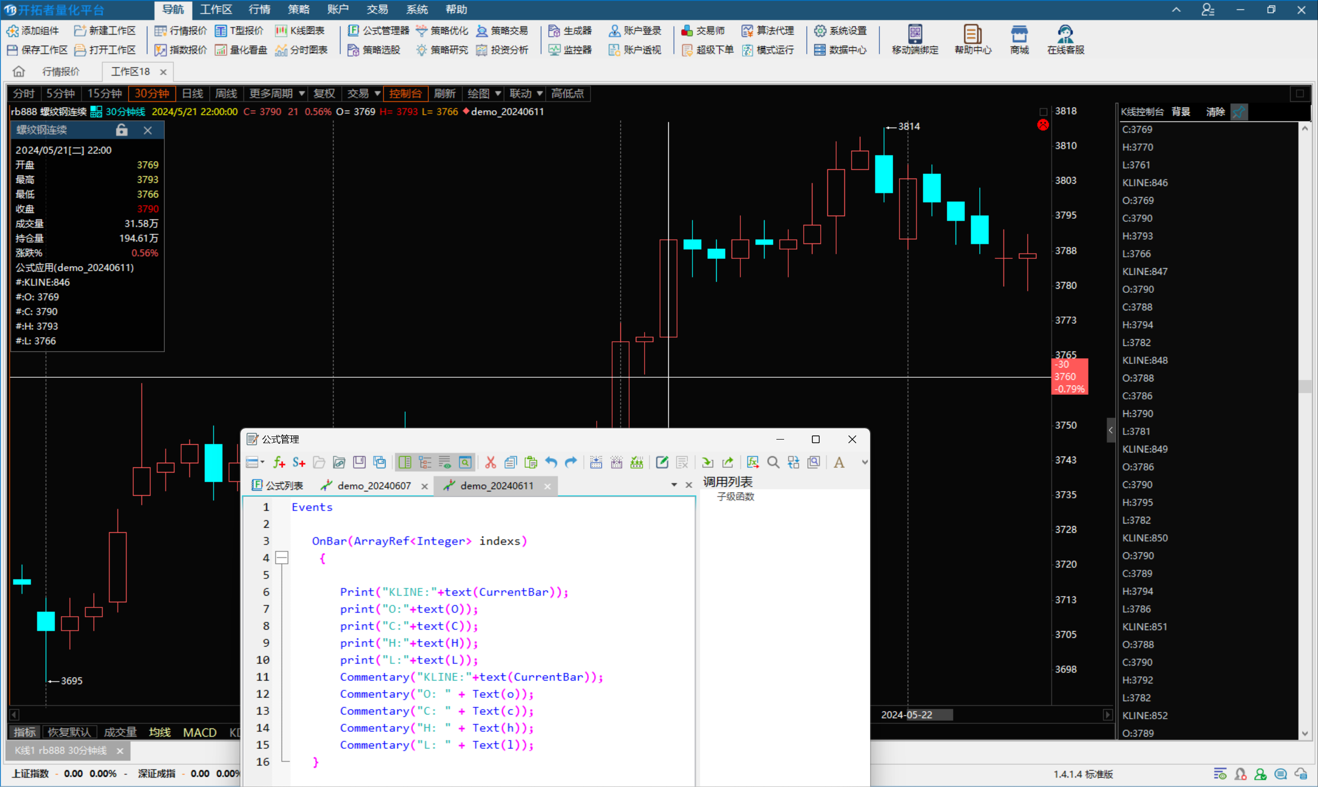Click the export share arrow icon

tap(727, 462)
